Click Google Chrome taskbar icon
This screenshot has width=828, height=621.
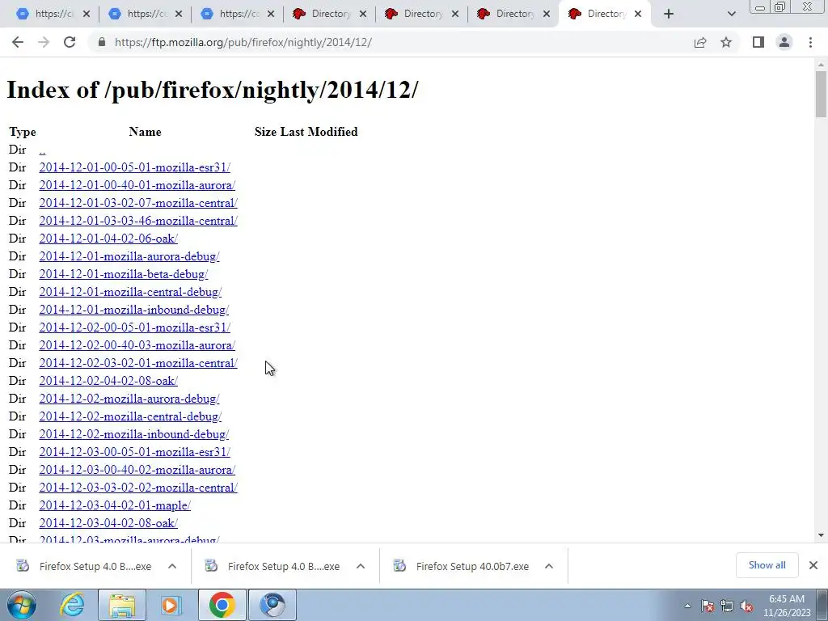(x=222, y=605)
